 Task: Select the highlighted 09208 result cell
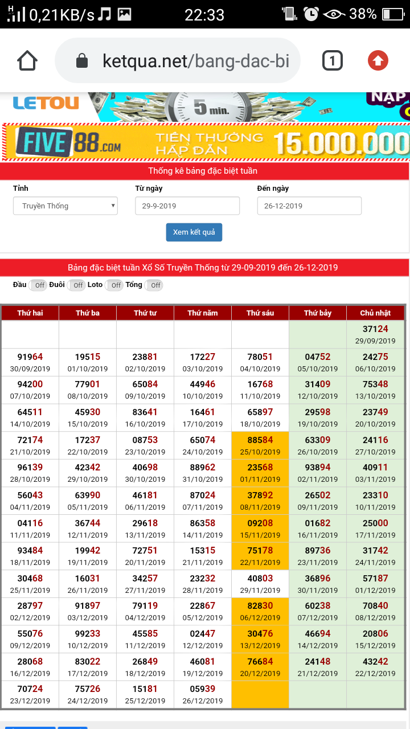tap(260, 529)
